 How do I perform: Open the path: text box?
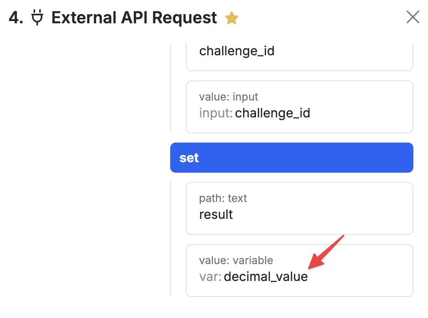click(299, 208)
